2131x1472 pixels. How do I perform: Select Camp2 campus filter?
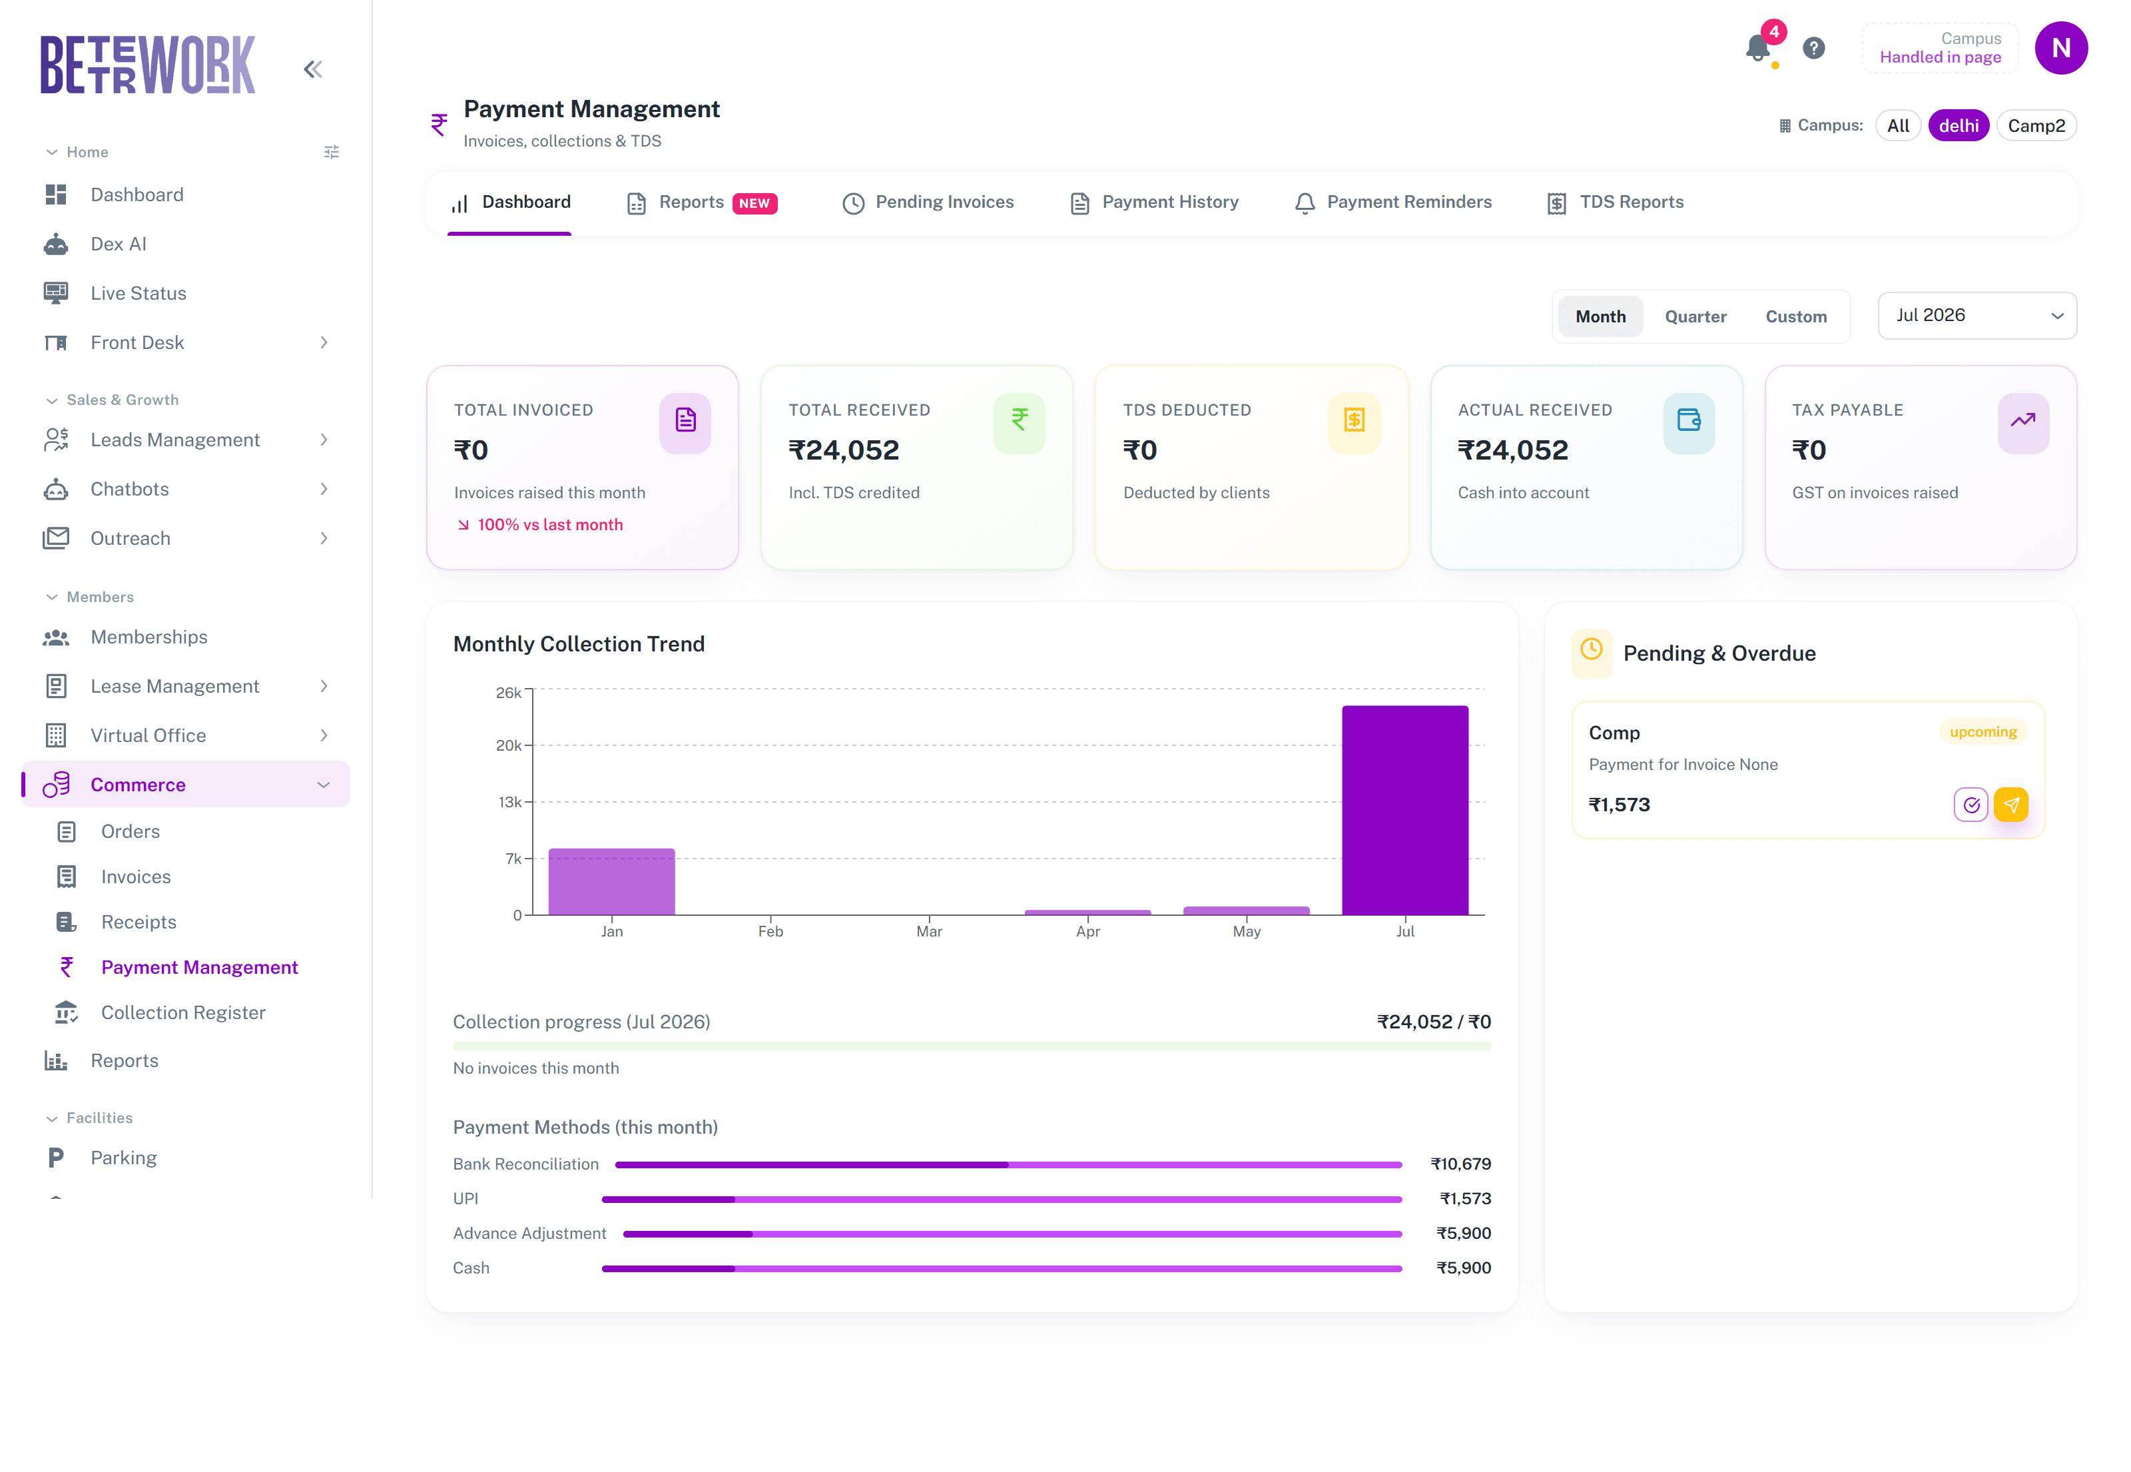pyautogui.click(x=2036, y=125)
